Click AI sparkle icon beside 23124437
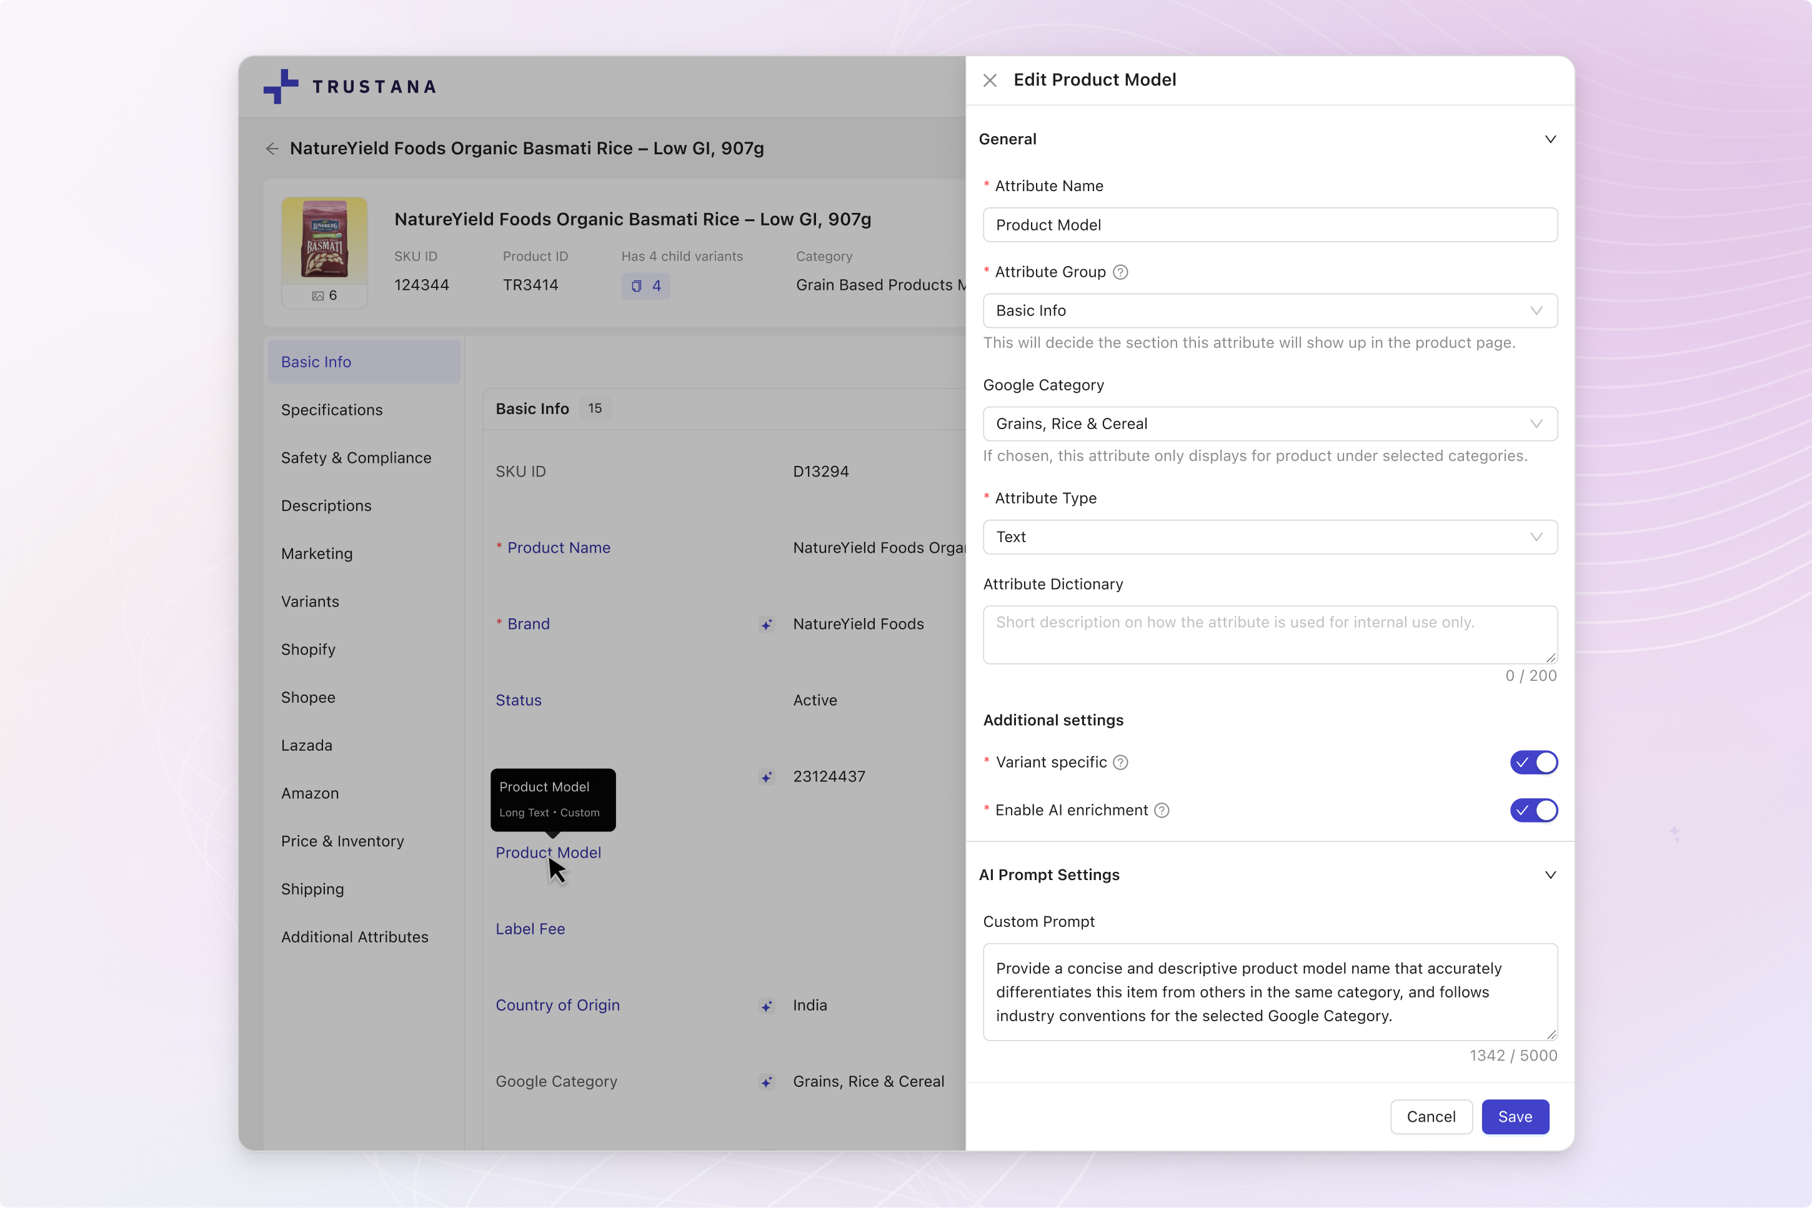The image size is (1812, 1208). click(766, 776)
